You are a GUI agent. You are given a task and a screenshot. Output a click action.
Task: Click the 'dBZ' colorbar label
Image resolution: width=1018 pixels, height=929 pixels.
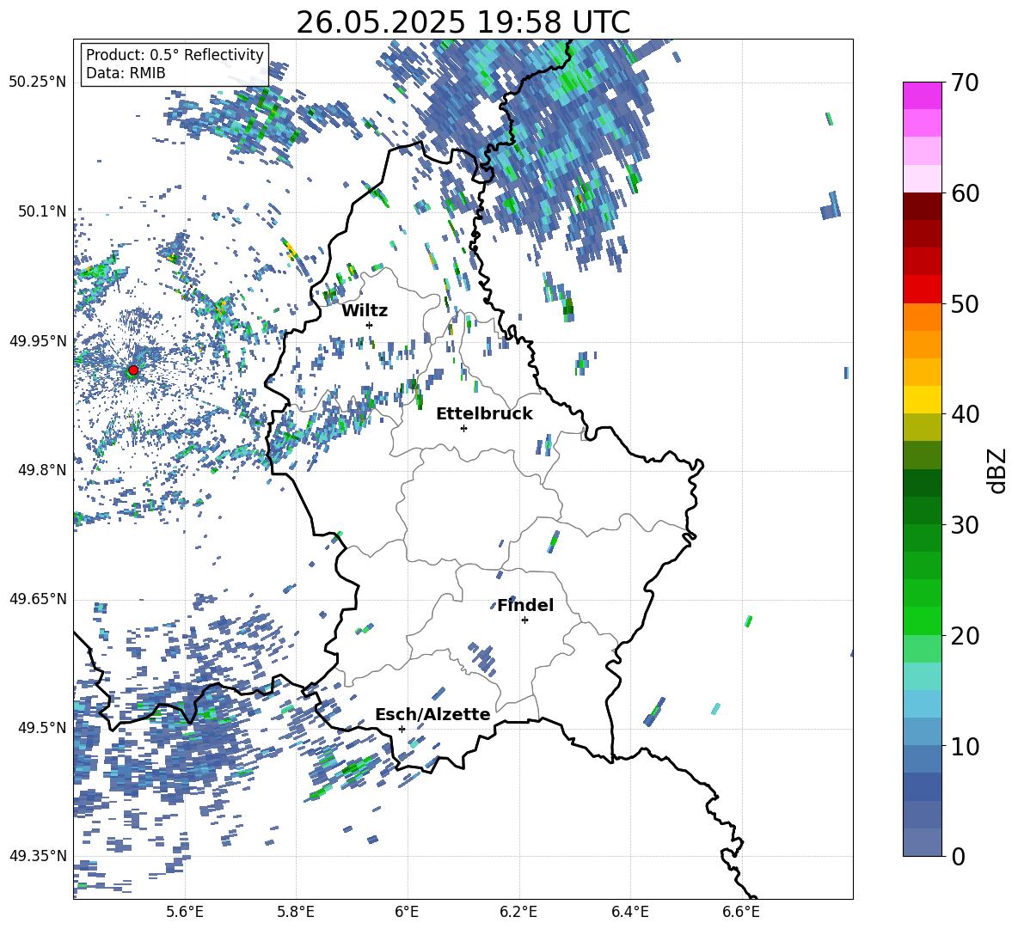[x=996, y=470]
